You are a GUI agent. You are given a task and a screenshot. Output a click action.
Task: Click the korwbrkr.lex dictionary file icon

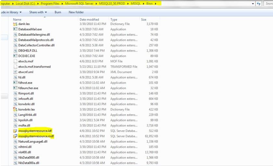coord(15,110)
